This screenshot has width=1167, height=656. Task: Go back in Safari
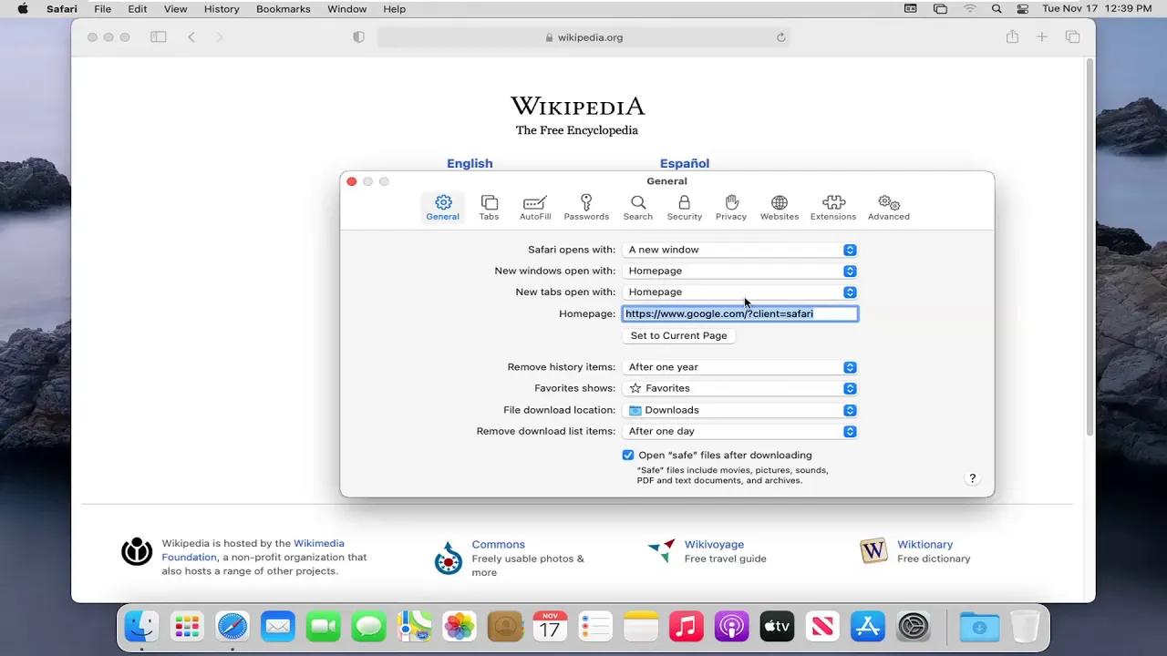point(191,37)
